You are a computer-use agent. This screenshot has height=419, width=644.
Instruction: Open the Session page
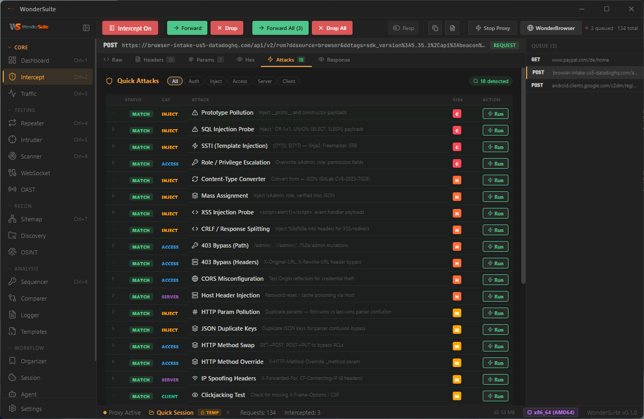click(x=47, y=378)
